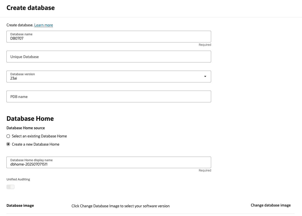302x216 pixels.
Task: Edit the Database Home display name field
Action: 109,162
